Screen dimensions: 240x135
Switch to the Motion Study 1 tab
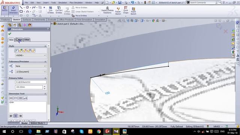pyautogui.click(x=37, y=123)
